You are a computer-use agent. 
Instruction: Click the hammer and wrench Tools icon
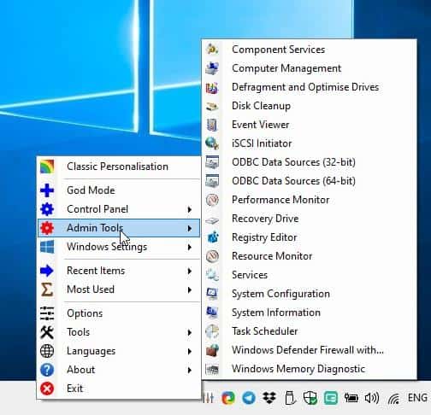tap(47, 332)
